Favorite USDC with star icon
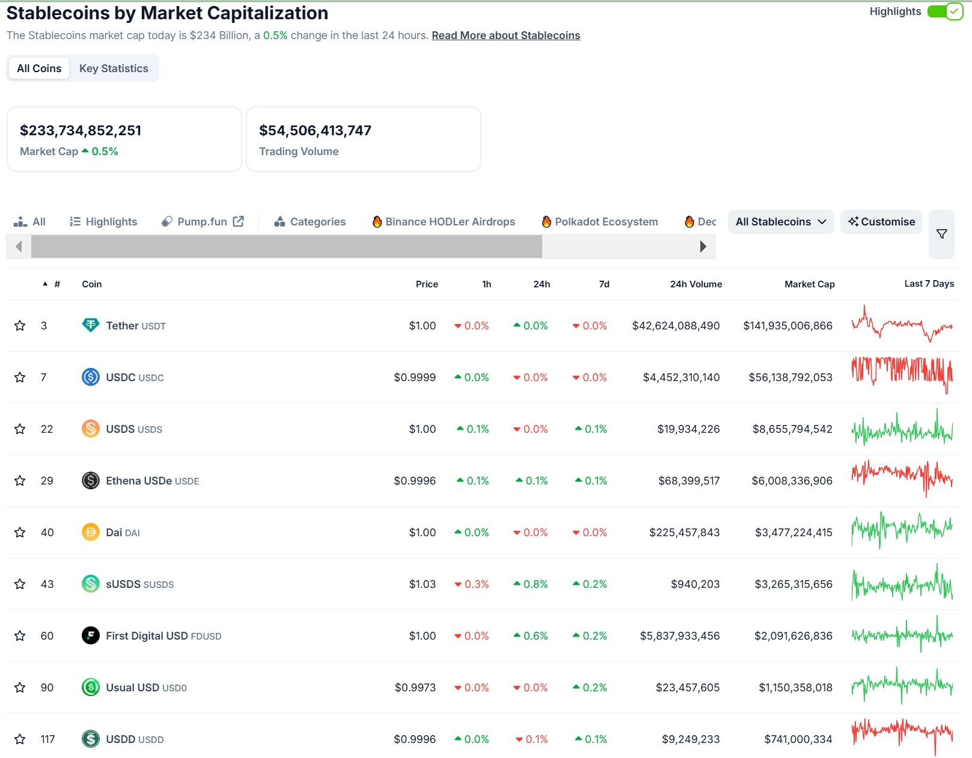972x758 pixels. click(20, 377)
